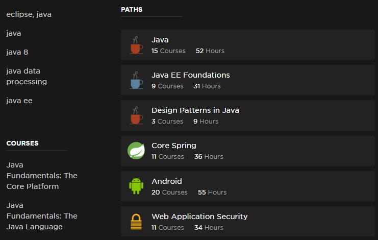Click '20 Courses' under Android
378x240 pixels.
pos(169,192)
